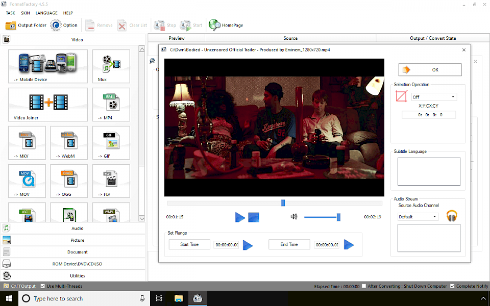
Task: Open the Output Folder toolbar button
Action: 26,25
